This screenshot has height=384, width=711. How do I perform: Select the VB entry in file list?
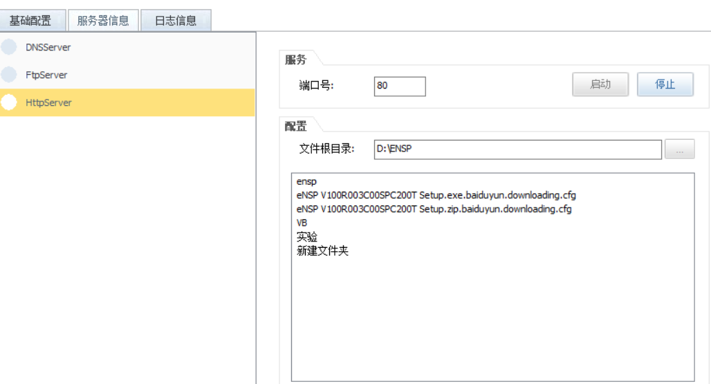click(302, 223)
